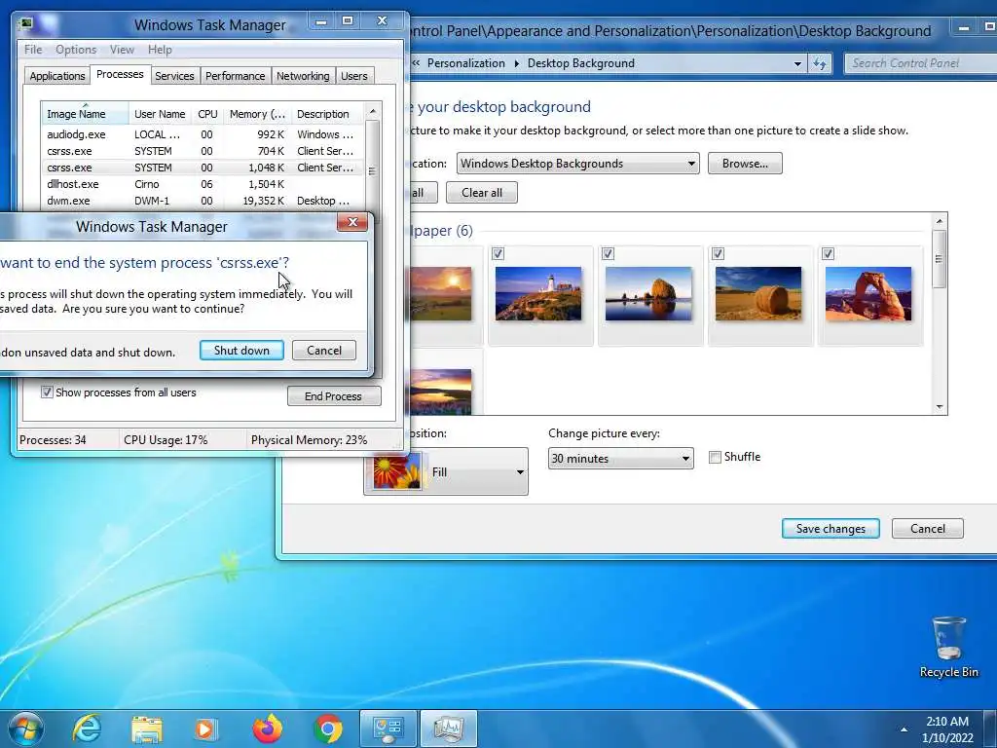Open the Help menu in Task Manager
997x748 pixels.
[160, 50]
